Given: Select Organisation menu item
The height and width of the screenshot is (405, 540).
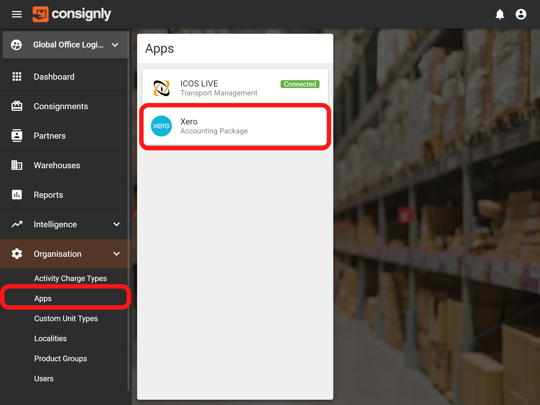Looking at the screenshot, I should point(66,254).
